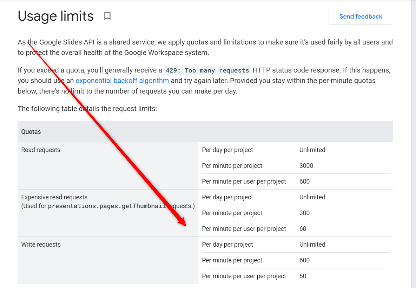Click the 429: Too many requests code
This screenshot has width=416, height=288.
[x=207, y=70]
